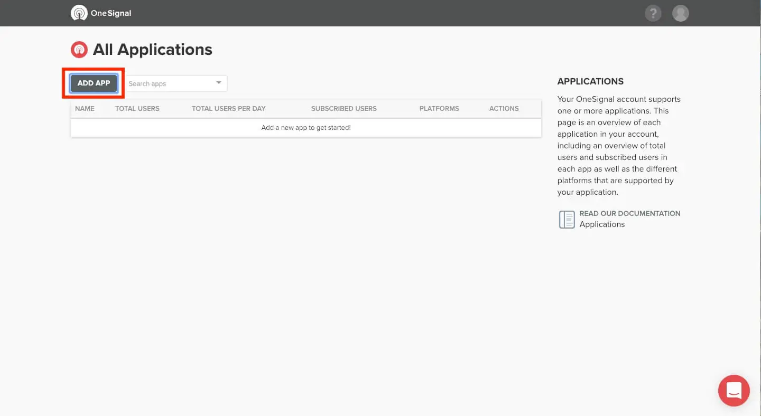
Task: Click the NAME column header
Action: (x=85, y=108)
